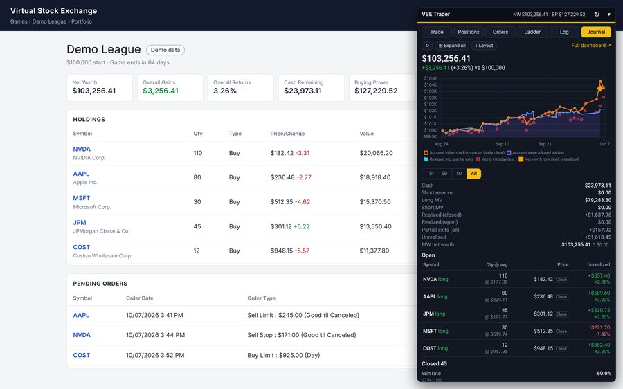Select the 1D chart range

tap(429, 173)
